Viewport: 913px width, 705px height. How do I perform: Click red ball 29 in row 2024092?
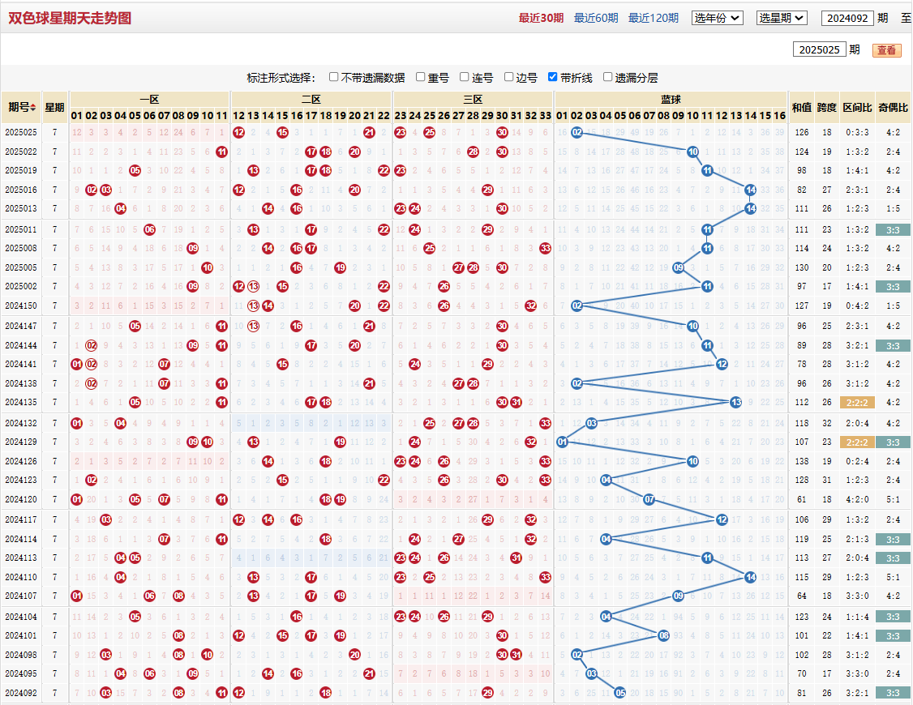point(487,694)
